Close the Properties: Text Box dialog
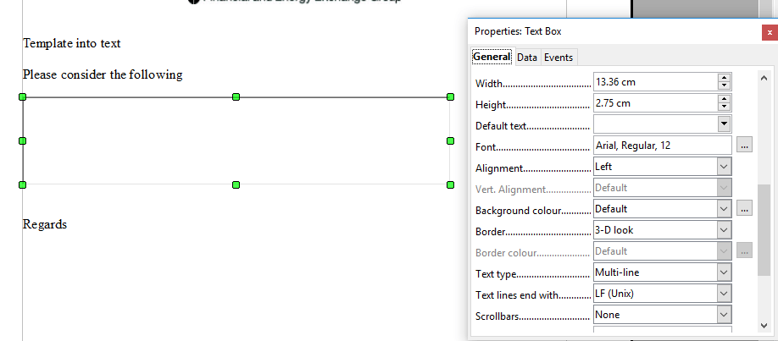 (769, 31)
